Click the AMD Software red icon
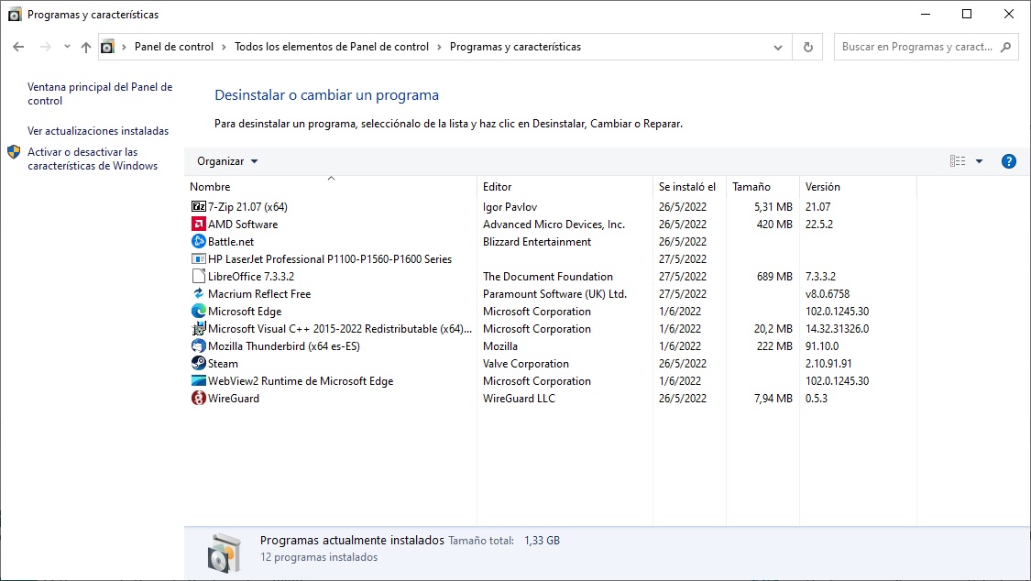This screenshot has height=581, width=1031. 198,225
